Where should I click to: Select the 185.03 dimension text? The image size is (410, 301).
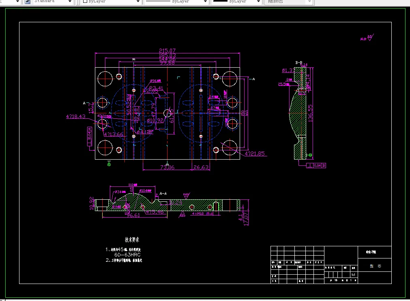(x=167, y=55)
